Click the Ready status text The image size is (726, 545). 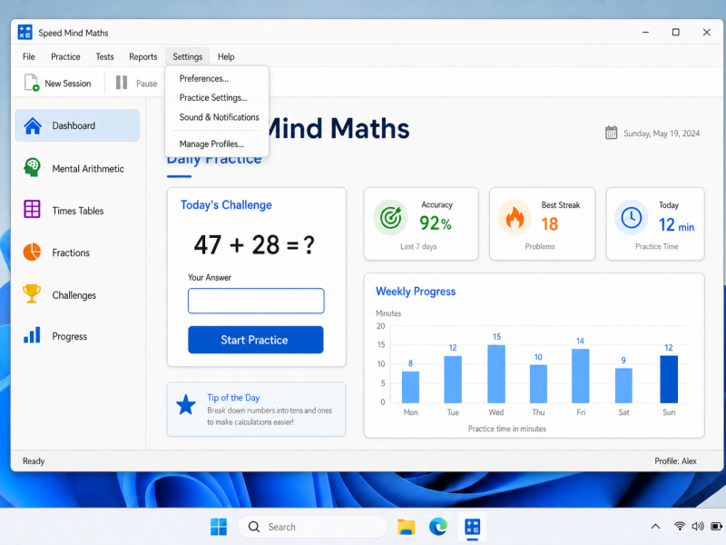click(x=34, y=461)
